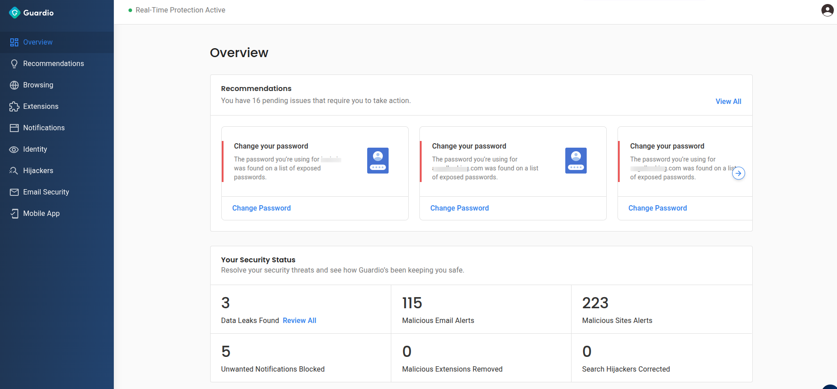Viewport: 837px width, 389px height.
Task: Click the 223 Malicious Sites Alerts stat
Action: click(x=662, y=310)
